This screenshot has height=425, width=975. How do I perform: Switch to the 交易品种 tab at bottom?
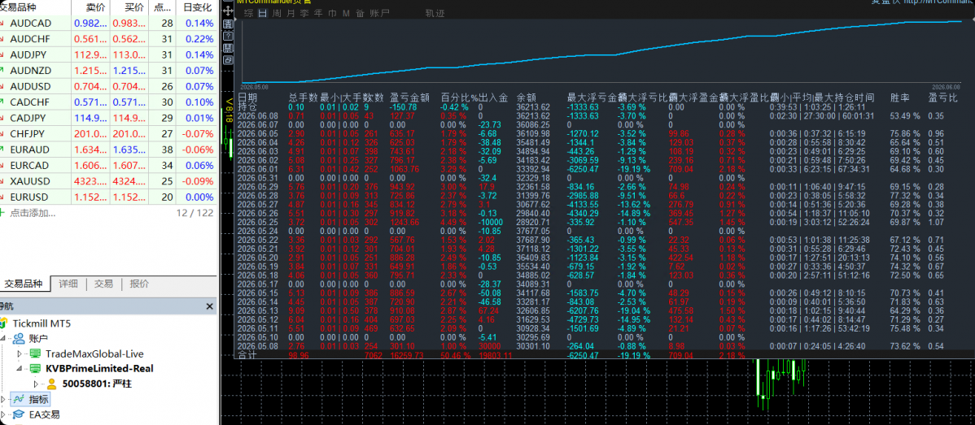coord(24,284)
